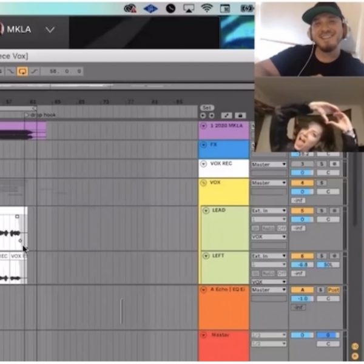Viewport: 364px width, 364px height.
Task: Open the Wi-Fi status menu
Action: pos(207,8)
